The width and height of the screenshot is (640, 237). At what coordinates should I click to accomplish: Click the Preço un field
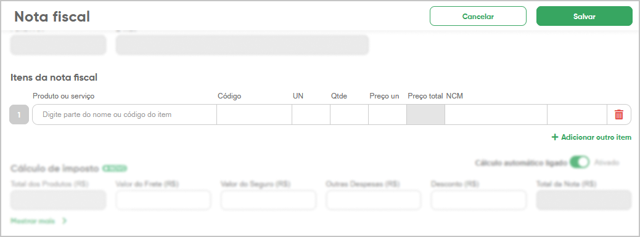(x=387, y=114)
